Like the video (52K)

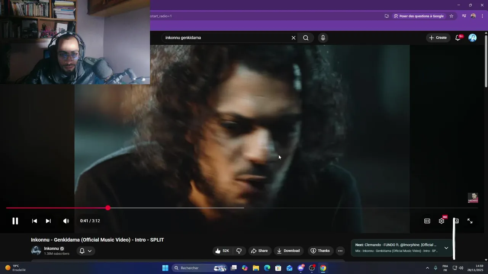222,251
